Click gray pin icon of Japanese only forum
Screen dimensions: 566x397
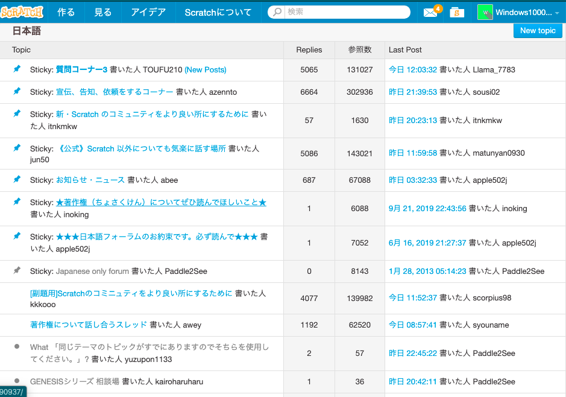click(x=17, y=270)
